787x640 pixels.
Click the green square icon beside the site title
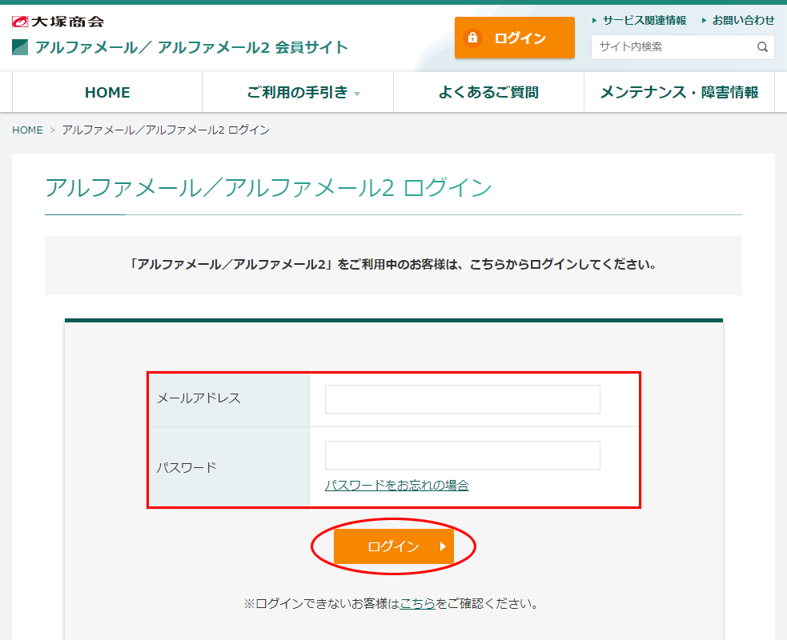pyautogui.click(x=20, y=47)
